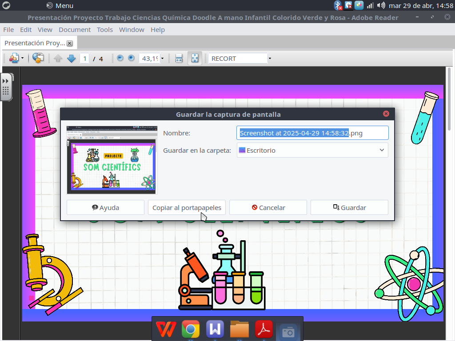
Task: Launch Google Chrome from the dock
Action: point(190,329)
